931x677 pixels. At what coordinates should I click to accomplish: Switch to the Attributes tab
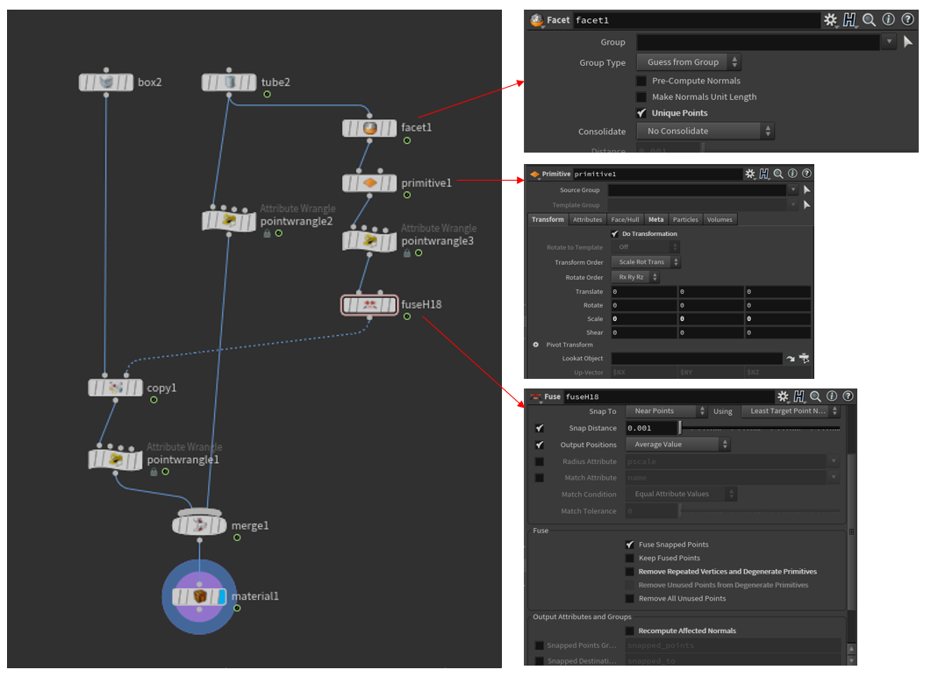click(587, 219)
